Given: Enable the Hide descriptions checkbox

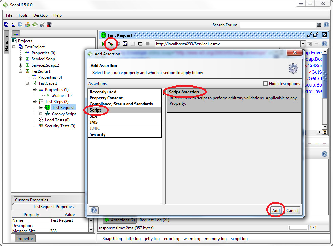Looking at the screenshot, I should point(265,84).
